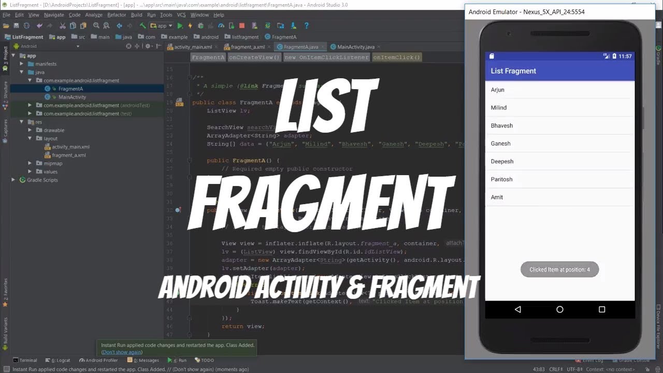Click the Cut scissors icon
Image resolution: width=663 pixels, height=373 pixels.
pyautogui.click(x=62, y=25)
